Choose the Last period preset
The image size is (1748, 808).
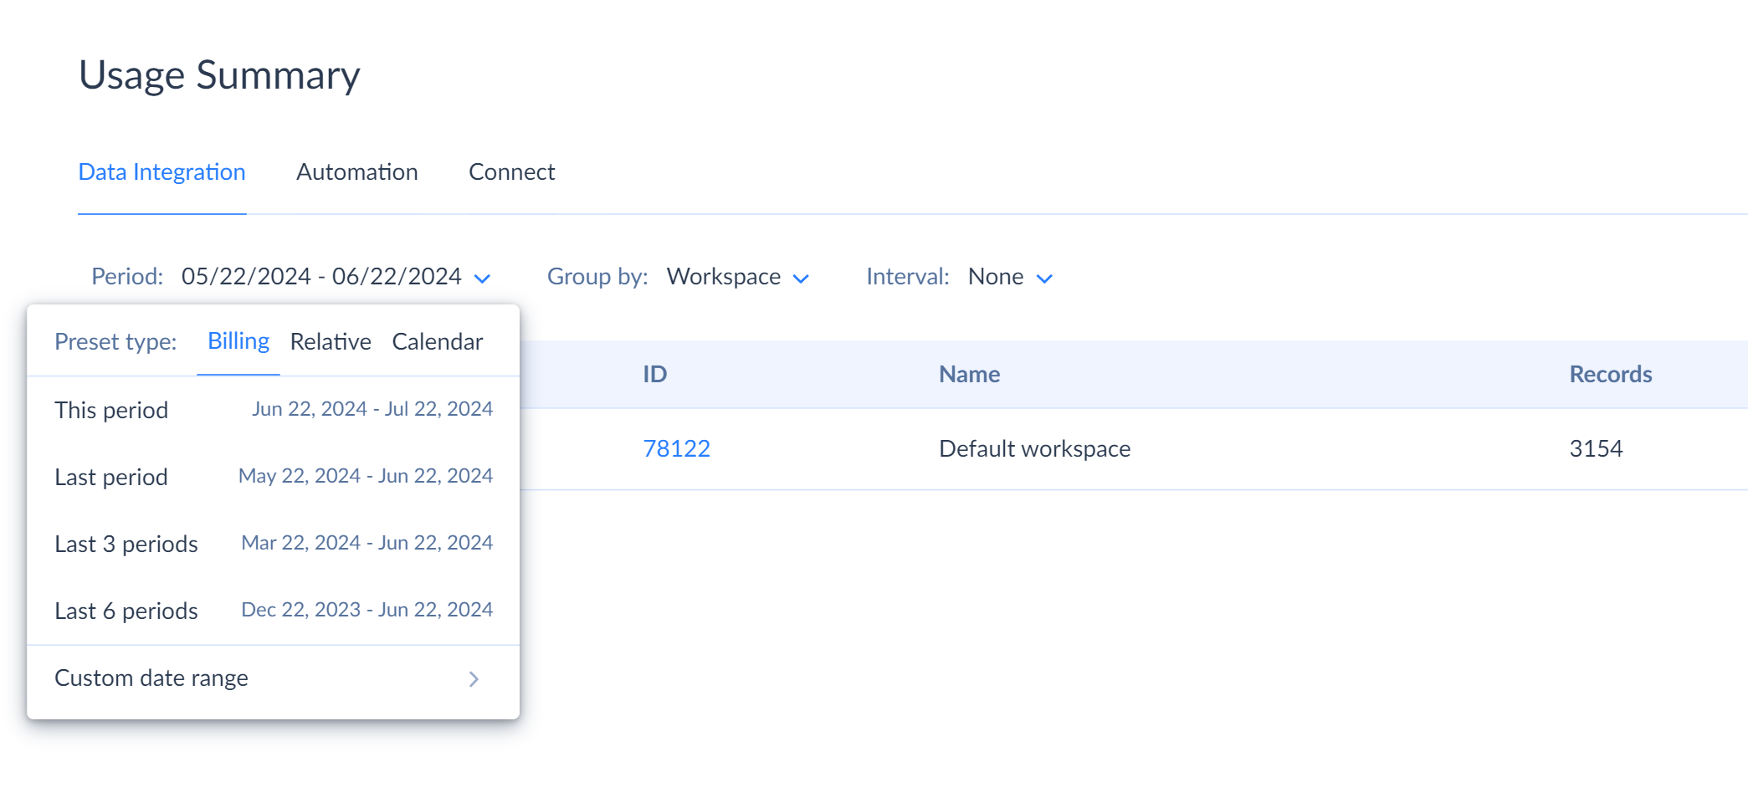tap(273, 477)
